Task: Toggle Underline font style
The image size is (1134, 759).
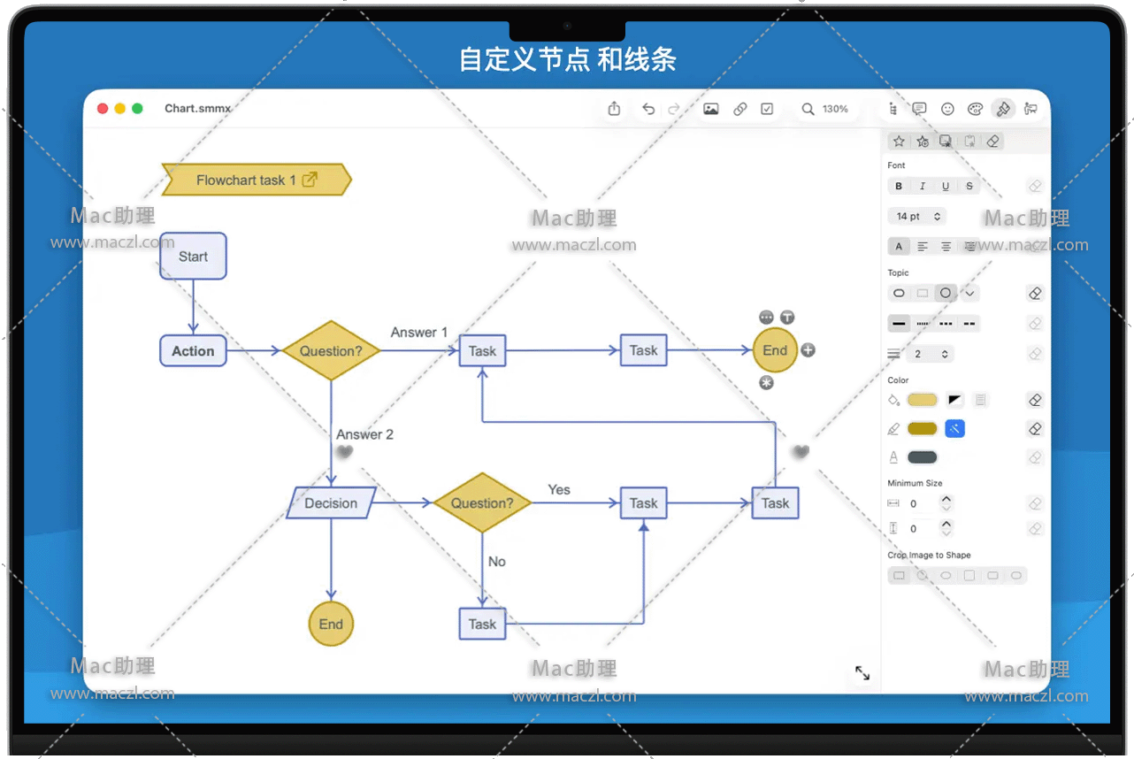Action: (946, 187)
